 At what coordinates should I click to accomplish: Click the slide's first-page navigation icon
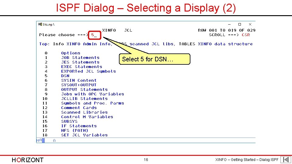(286, 159)
